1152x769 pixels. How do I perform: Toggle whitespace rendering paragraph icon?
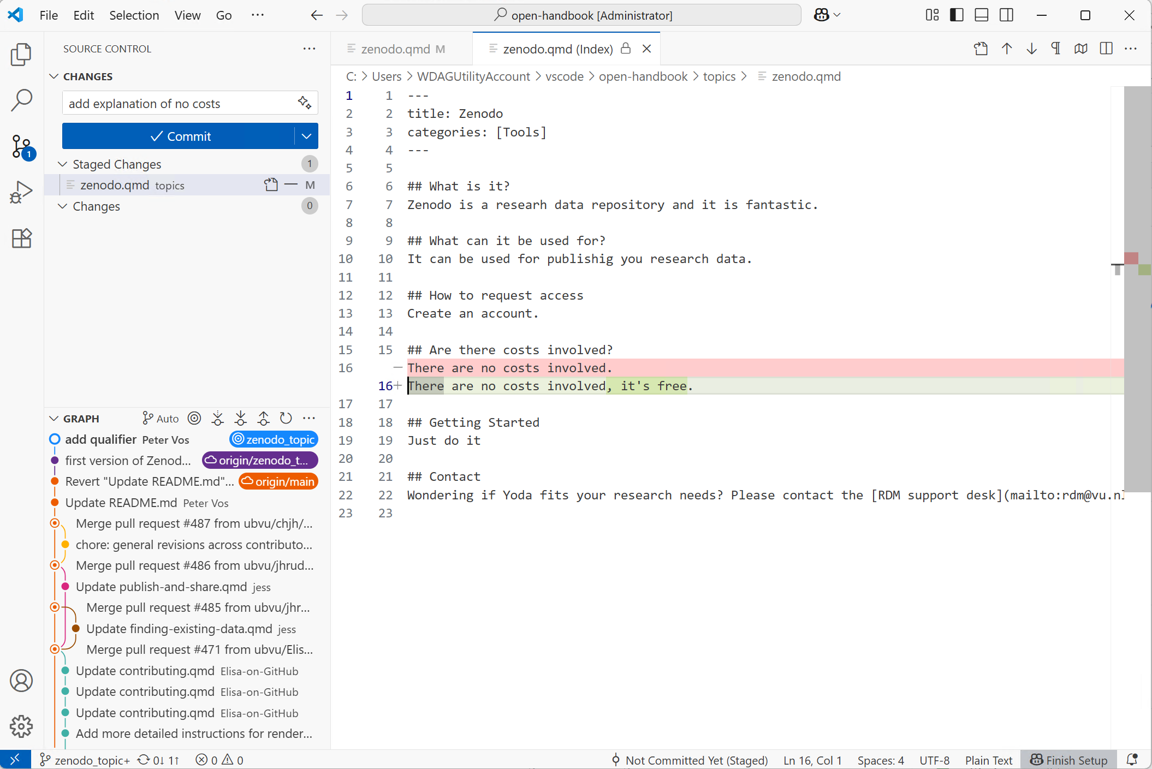[x=1056, y=49]
